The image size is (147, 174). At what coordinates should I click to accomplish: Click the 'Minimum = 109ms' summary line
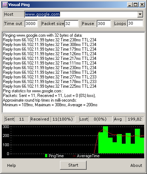pyautogui.click(x=50, y=105)
